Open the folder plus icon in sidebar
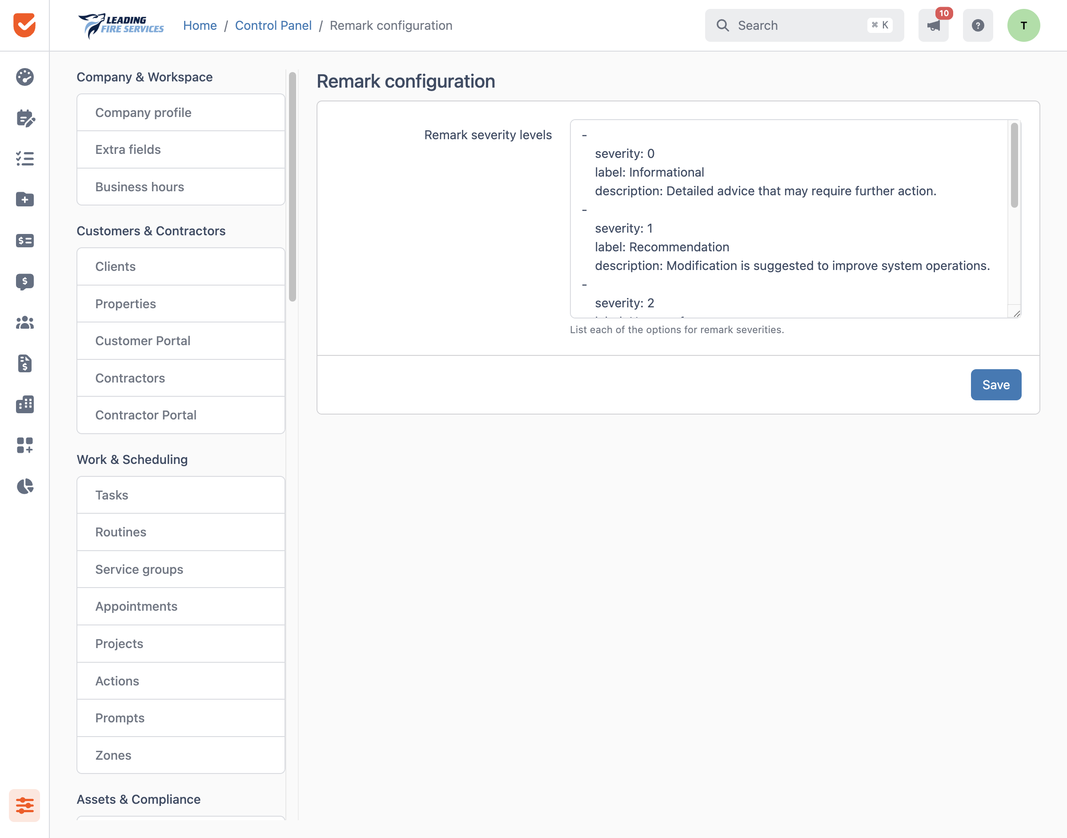Viewport: 1067px width, 838px height. coord(24,199)
